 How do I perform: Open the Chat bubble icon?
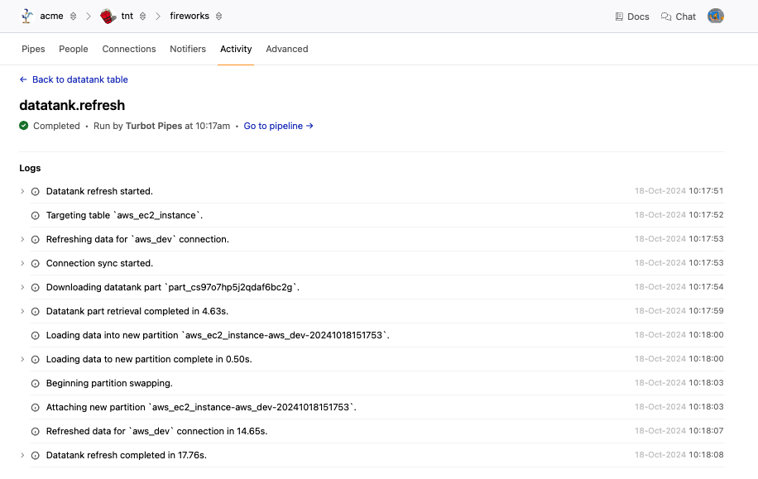tap(666, 17)
